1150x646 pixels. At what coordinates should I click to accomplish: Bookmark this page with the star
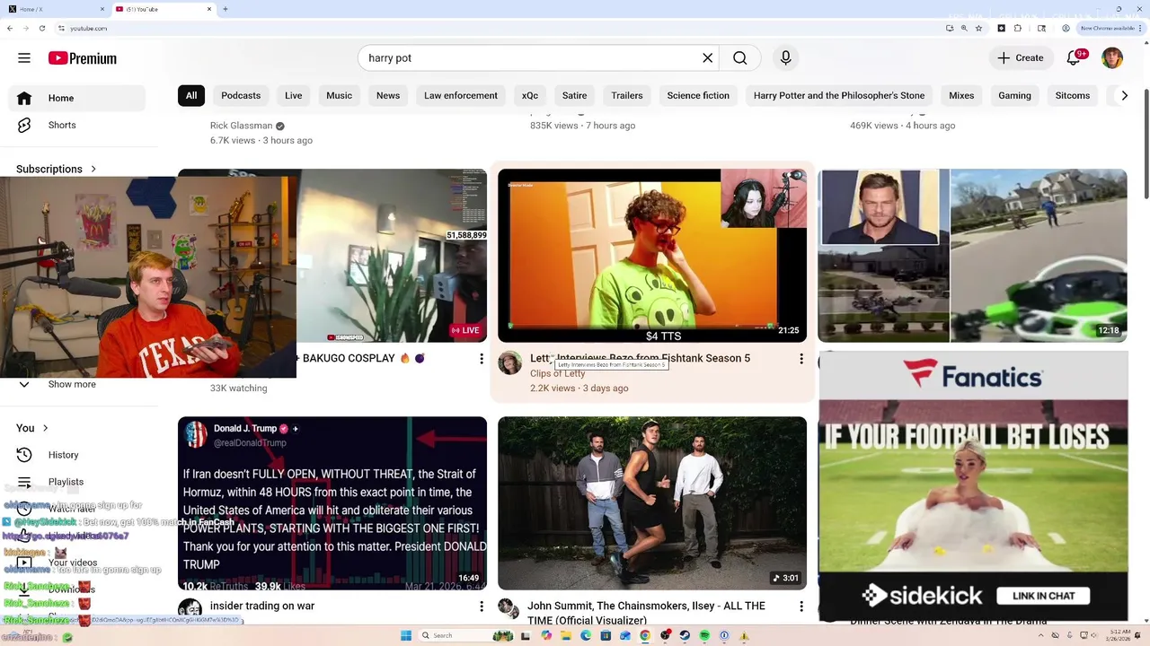[978, 28]
